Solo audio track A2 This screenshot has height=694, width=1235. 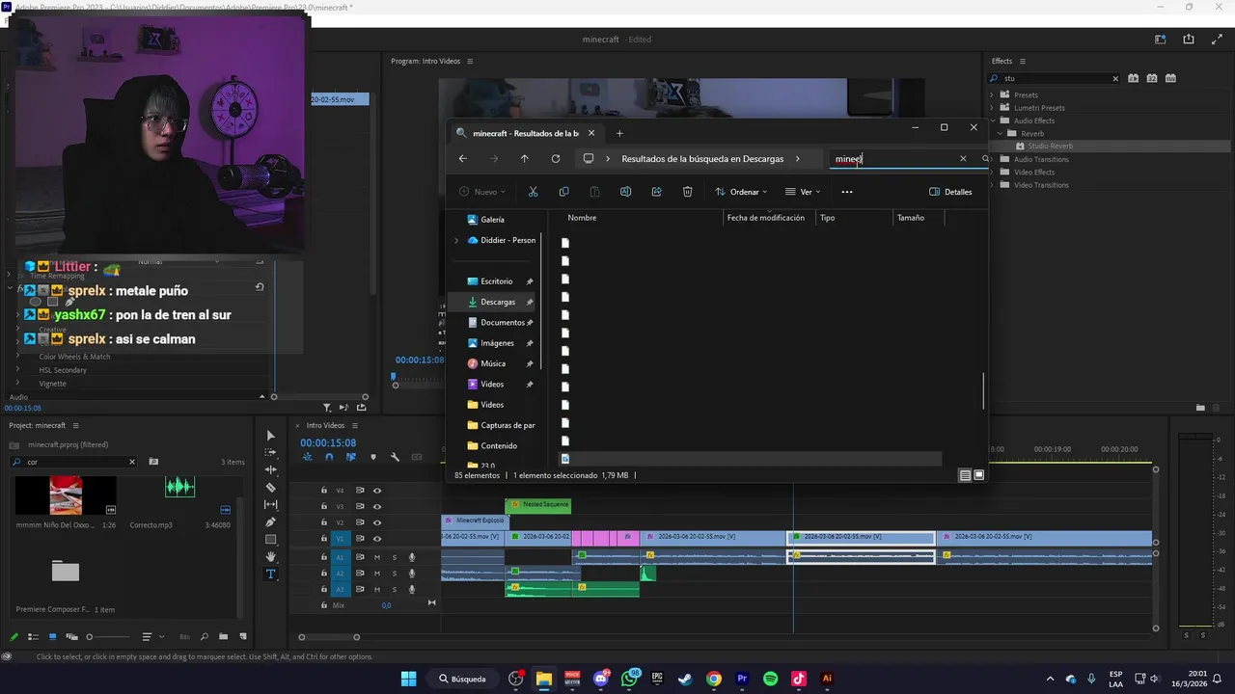tap(394, 573)
